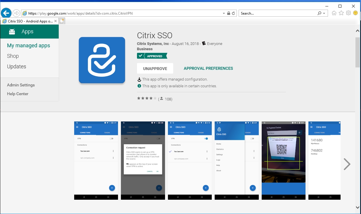Open the QR code scanner screenshot
Screen dimensions: 361x214
pos(283,160)
